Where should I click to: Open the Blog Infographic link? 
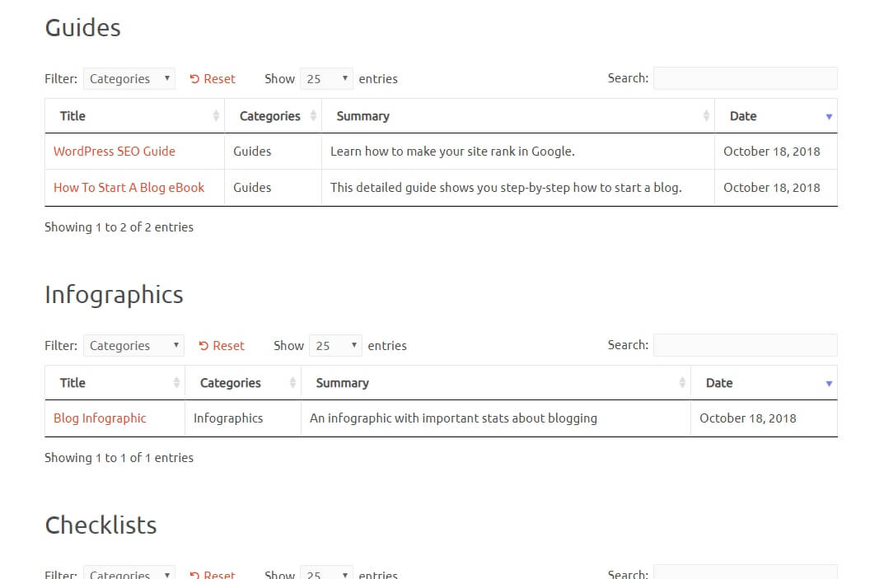(100, 418)
